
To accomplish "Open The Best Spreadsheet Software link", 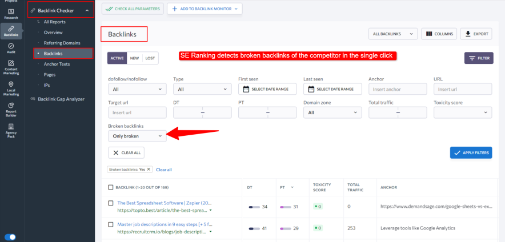I will (165, 203).
